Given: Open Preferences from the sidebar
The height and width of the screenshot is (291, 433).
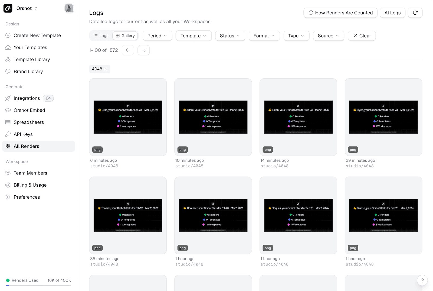Looking at the screenshot, I should 27,197.
